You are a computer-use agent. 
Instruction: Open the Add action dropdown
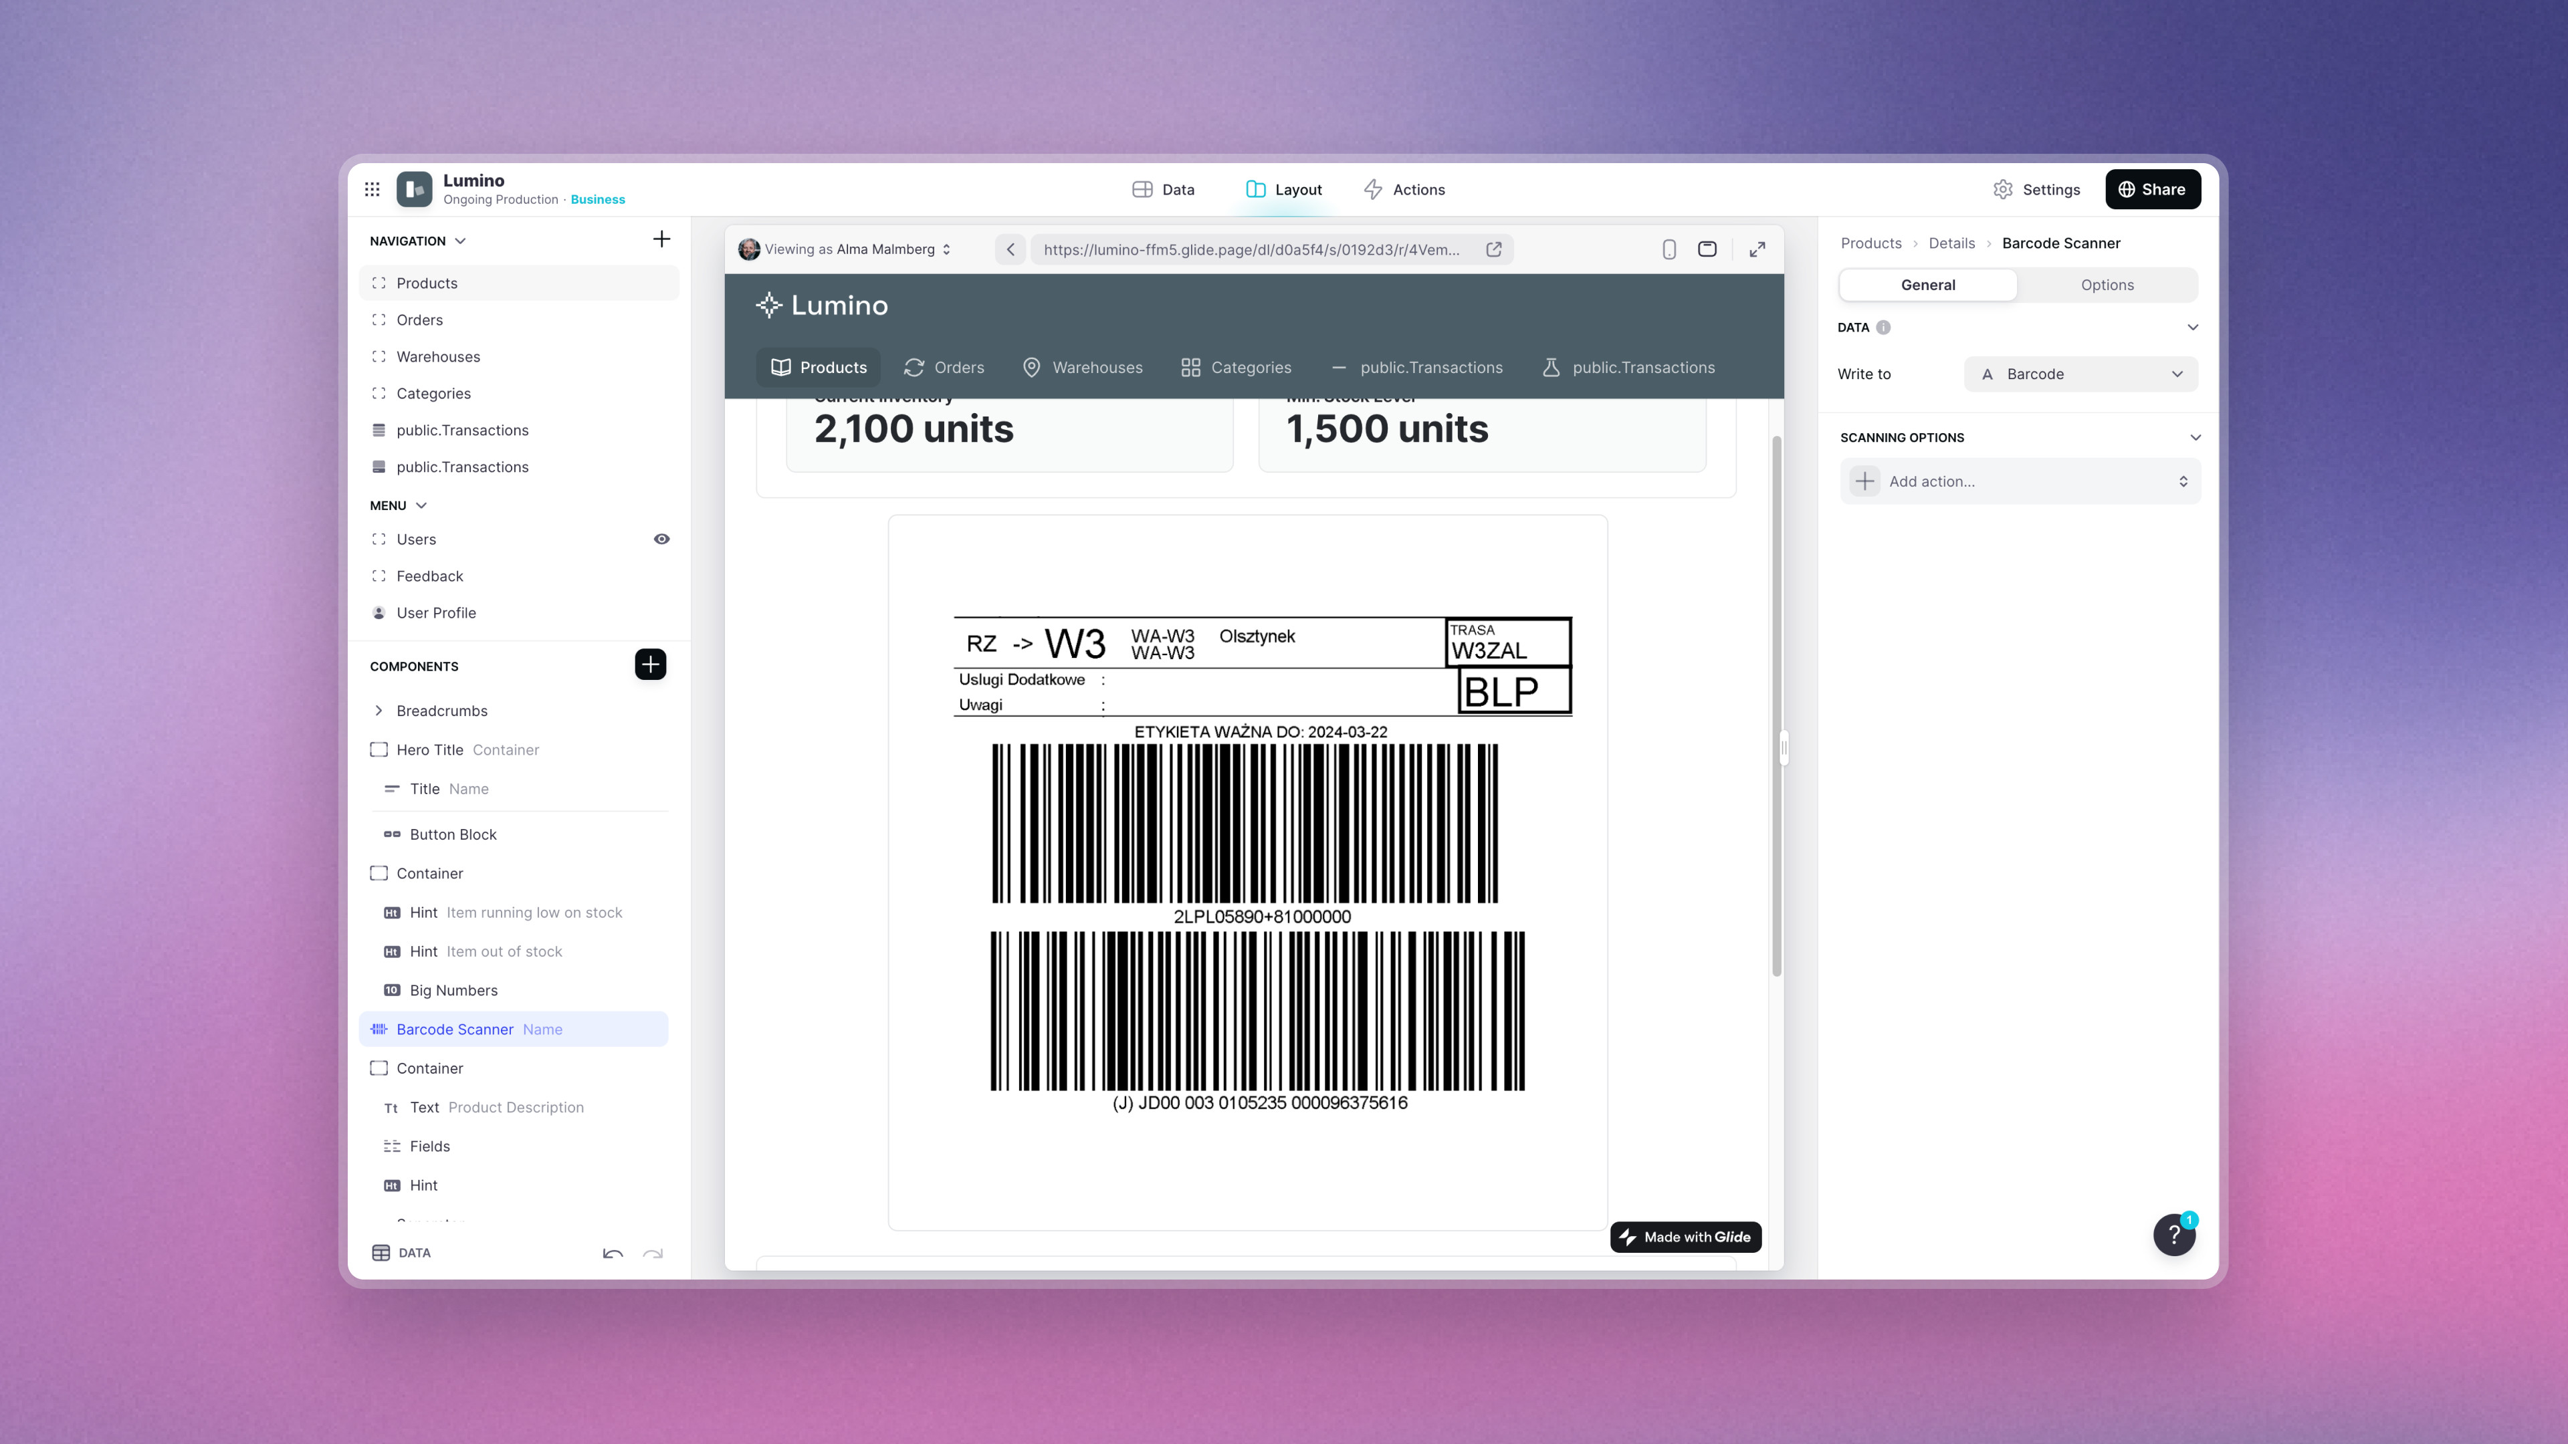2020,481
